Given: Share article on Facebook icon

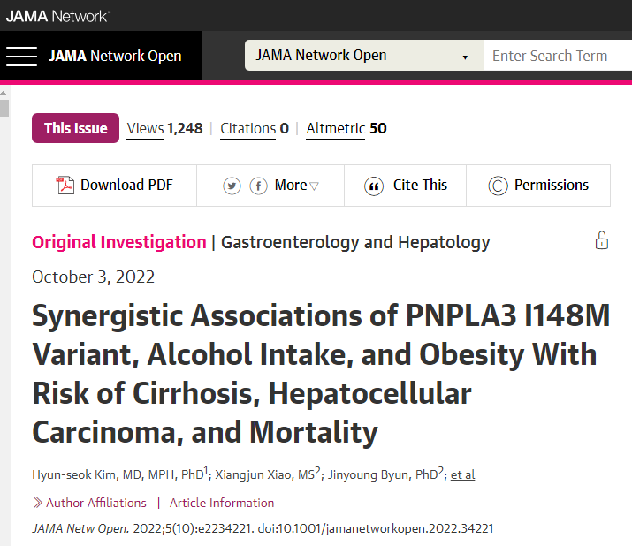Looking at the screenshot, I should (x=258, y=186).
